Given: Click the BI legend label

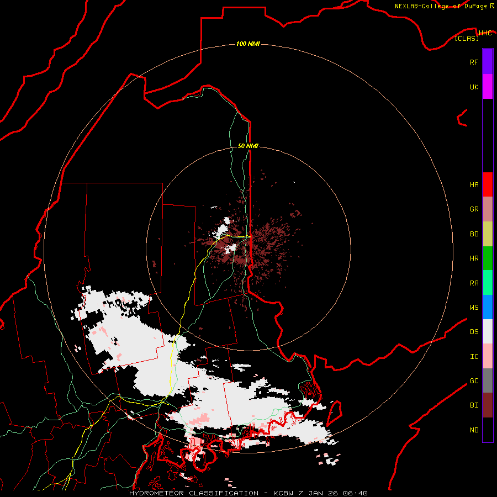Looking at the screenshot, I should (474, 405).
